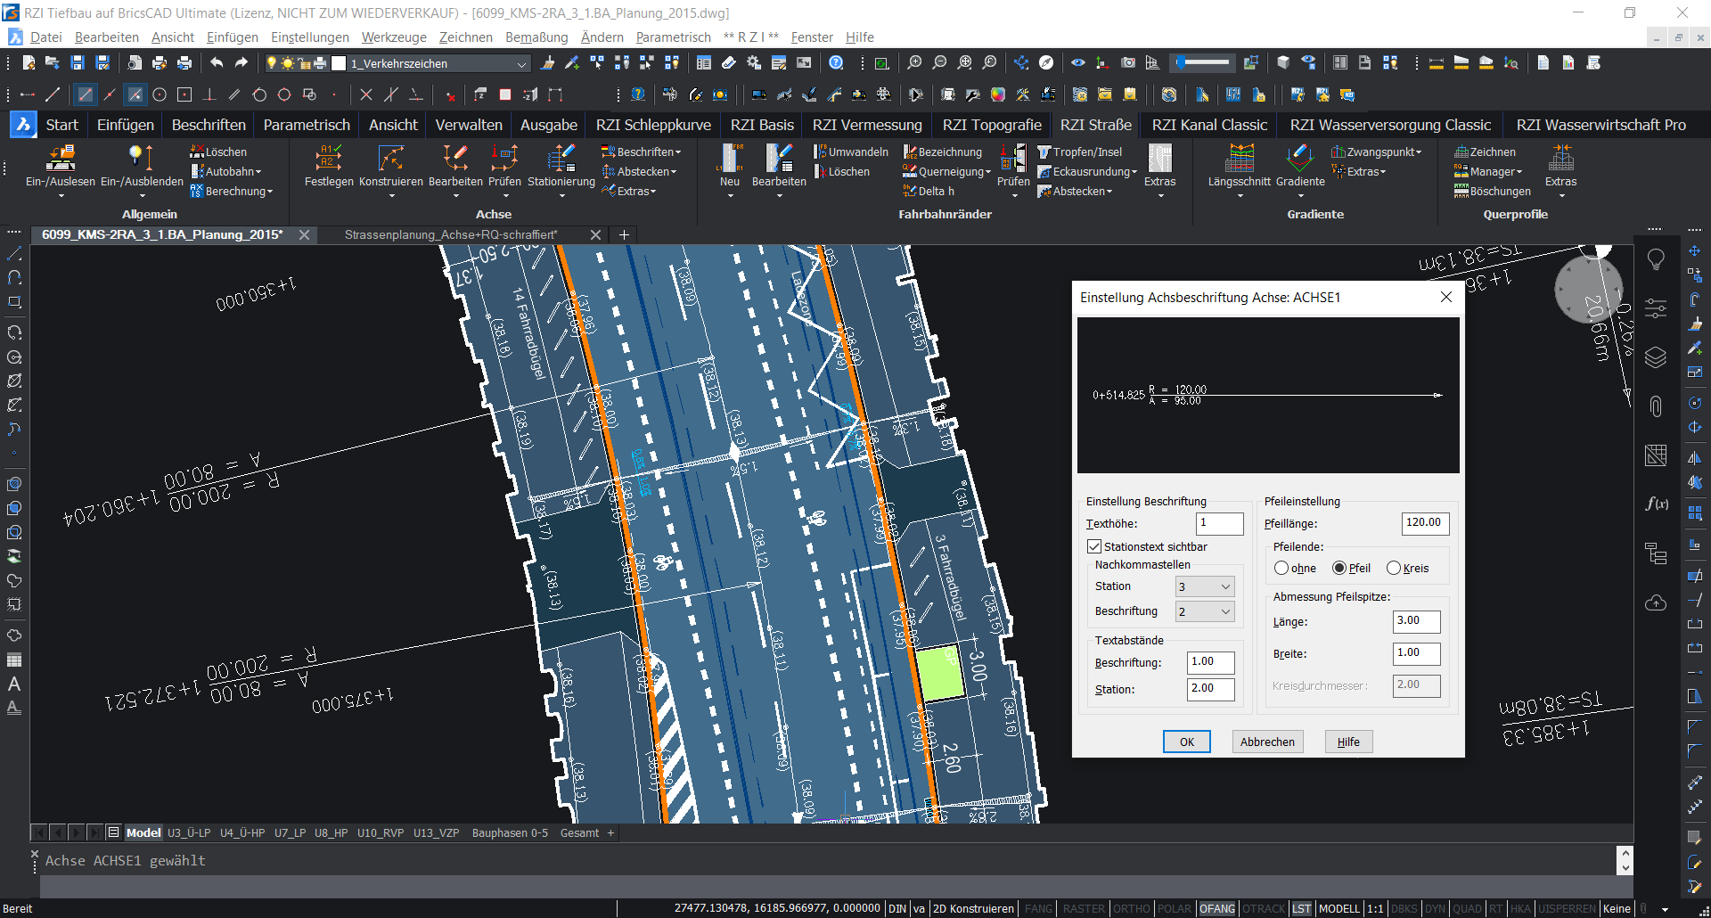This screenshot has width=1711, height=918.
Task: Switch to U7_LP layout tab
Action: point(290,832)
